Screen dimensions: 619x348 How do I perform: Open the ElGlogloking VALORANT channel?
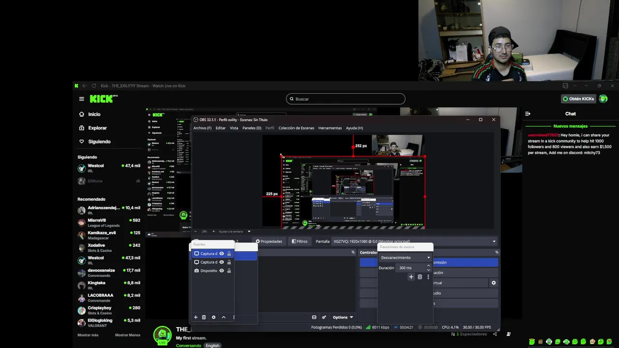point(109,323)
